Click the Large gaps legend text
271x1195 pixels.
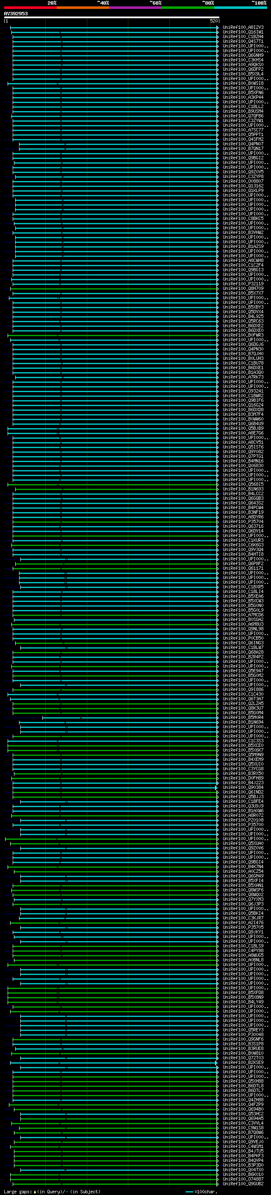52,1191
